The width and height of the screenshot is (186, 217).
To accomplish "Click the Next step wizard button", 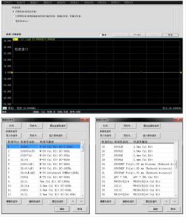I will [x=137, y=35].
